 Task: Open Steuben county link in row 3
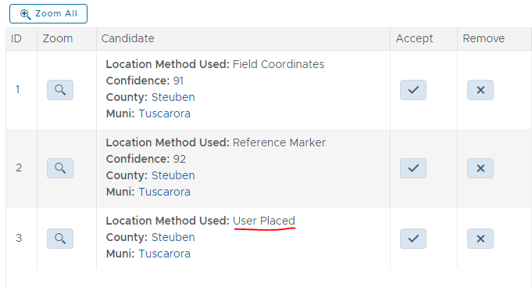coord(173,237)
